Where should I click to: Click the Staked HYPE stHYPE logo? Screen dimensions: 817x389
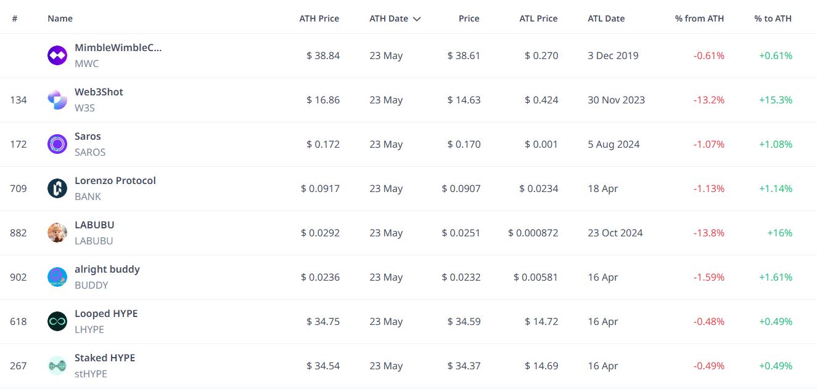tap(57, 366)
